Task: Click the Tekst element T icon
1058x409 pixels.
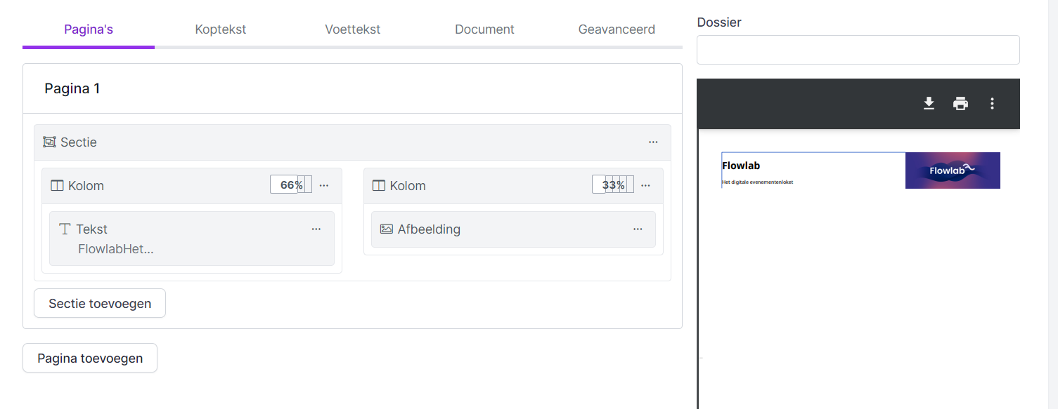Action: pyautogui.click(x=65, y=229)
